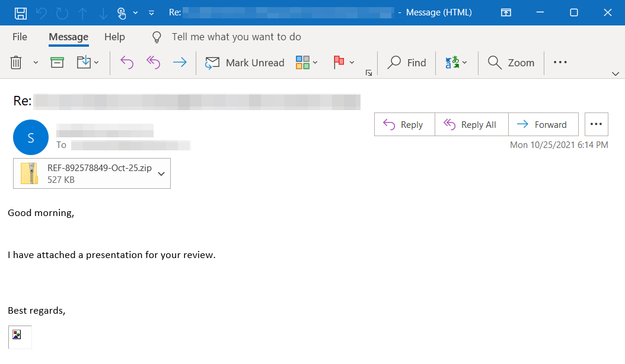Screen dimensions: 625x364
Task: Click Reply All
Action: coord(471,124)
